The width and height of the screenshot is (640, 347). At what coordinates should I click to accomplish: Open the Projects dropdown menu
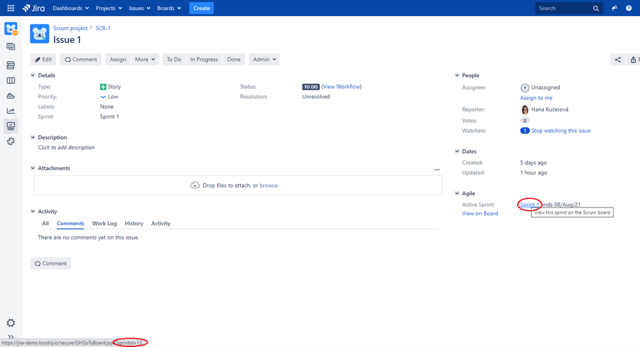pos(108,8)
